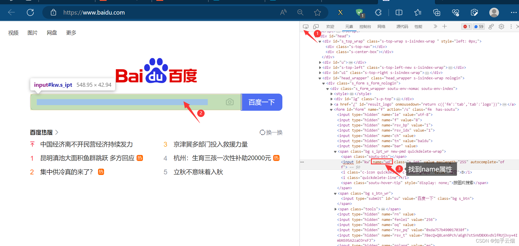The width and height of the screenshot is (519, 246).
Task: Expand the div id u1 node
Action: tap(320, 73)
